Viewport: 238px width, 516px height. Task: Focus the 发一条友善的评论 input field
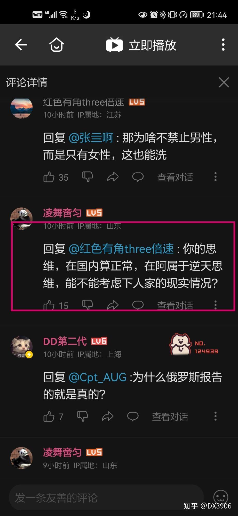point(106,497)
